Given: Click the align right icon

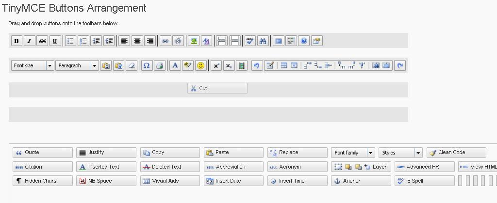Looking at the screenshot, I should [150, 41].
